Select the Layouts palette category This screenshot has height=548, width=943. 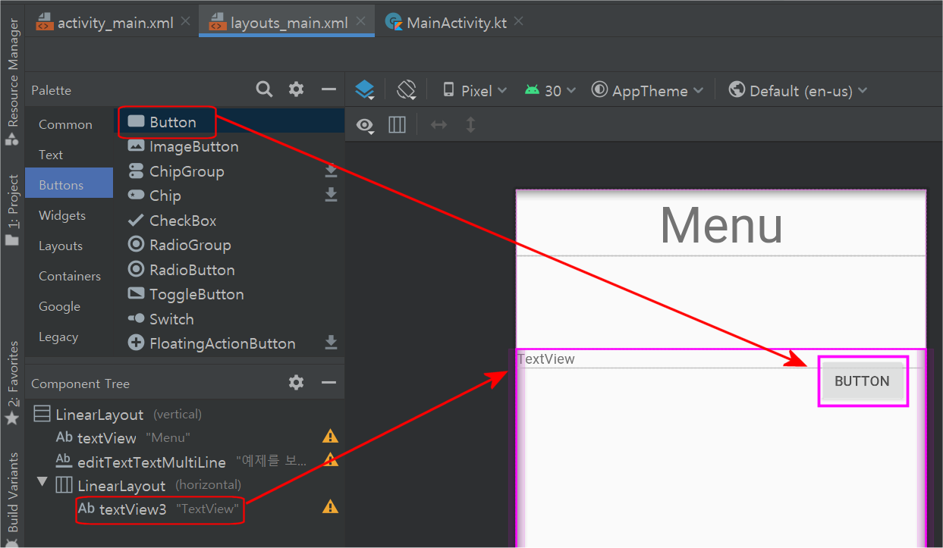69,246
